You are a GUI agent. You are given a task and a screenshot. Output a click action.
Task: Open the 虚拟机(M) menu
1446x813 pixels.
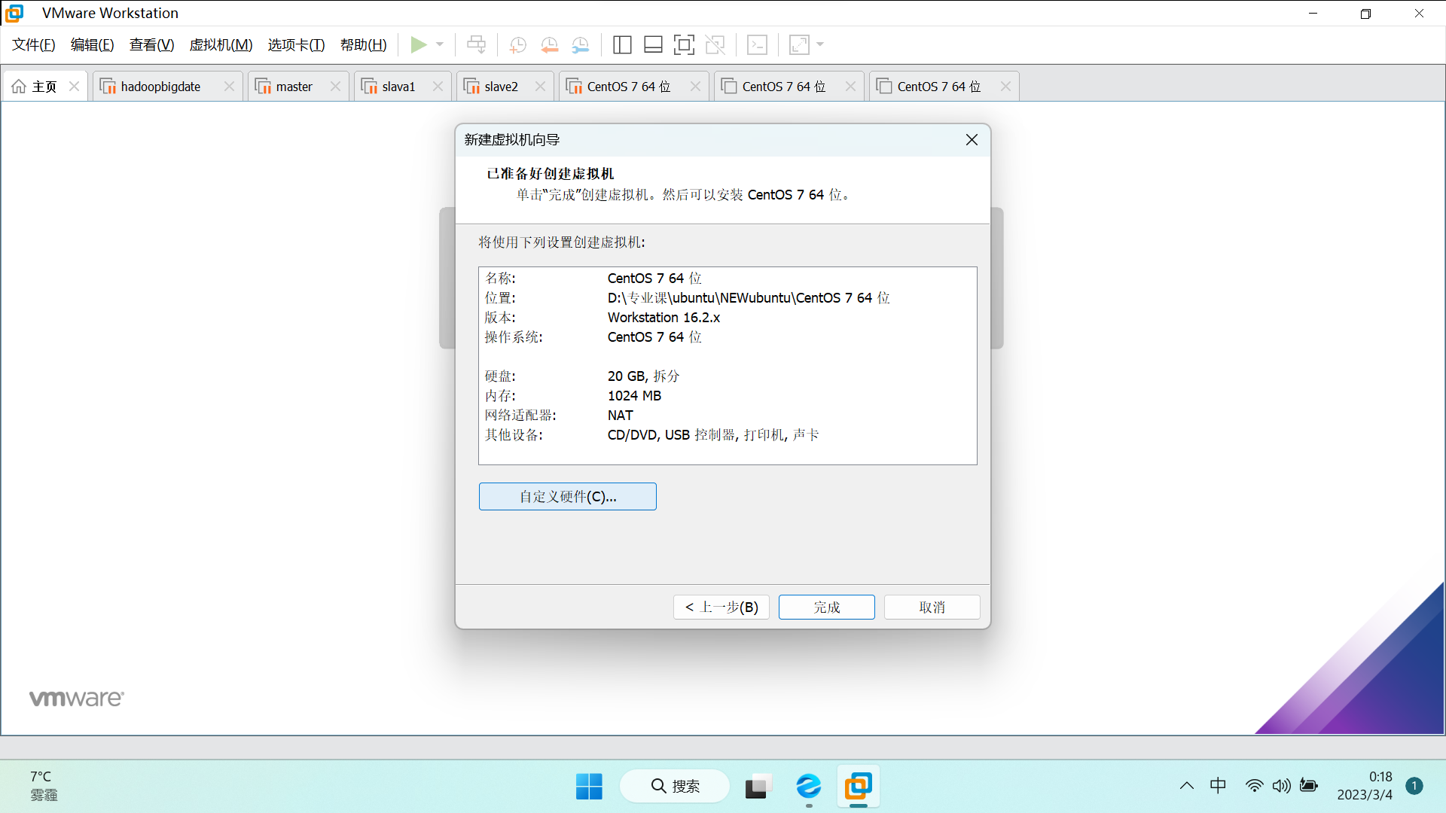point(221,45)
